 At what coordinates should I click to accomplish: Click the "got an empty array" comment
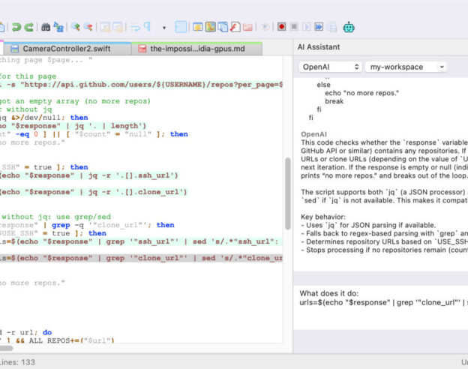tap(75, 101)
